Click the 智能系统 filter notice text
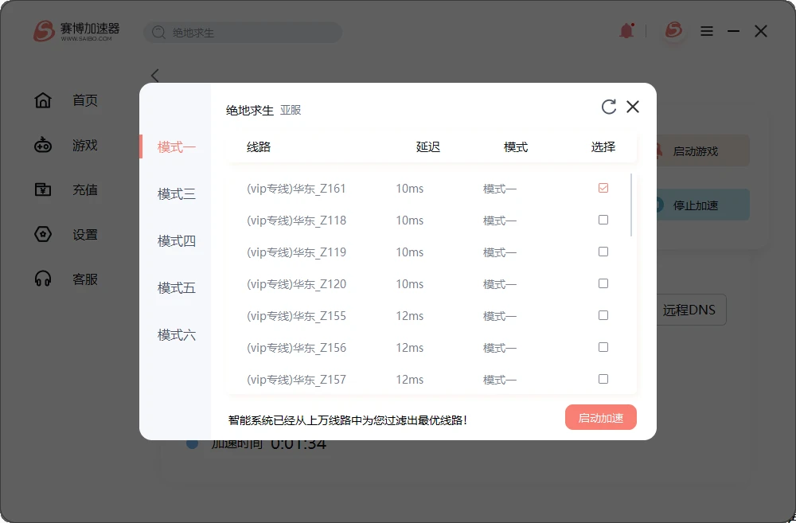Screen dimensions: 796x523 point(348,420)
